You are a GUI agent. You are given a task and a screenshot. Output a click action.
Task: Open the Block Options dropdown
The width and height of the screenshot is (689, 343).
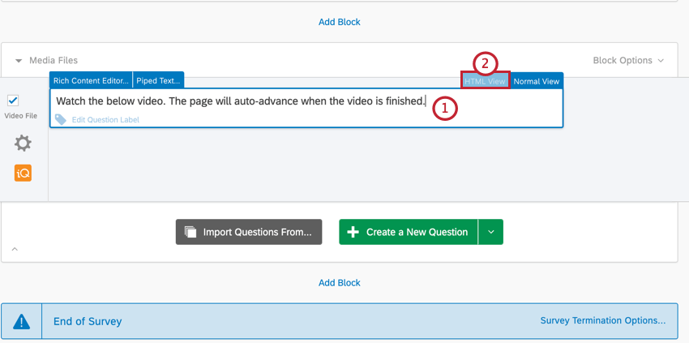[628, 60]
